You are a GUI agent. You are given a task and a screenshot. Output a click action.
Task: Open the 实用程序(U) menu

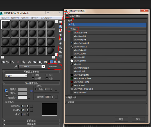pos(47,18)
